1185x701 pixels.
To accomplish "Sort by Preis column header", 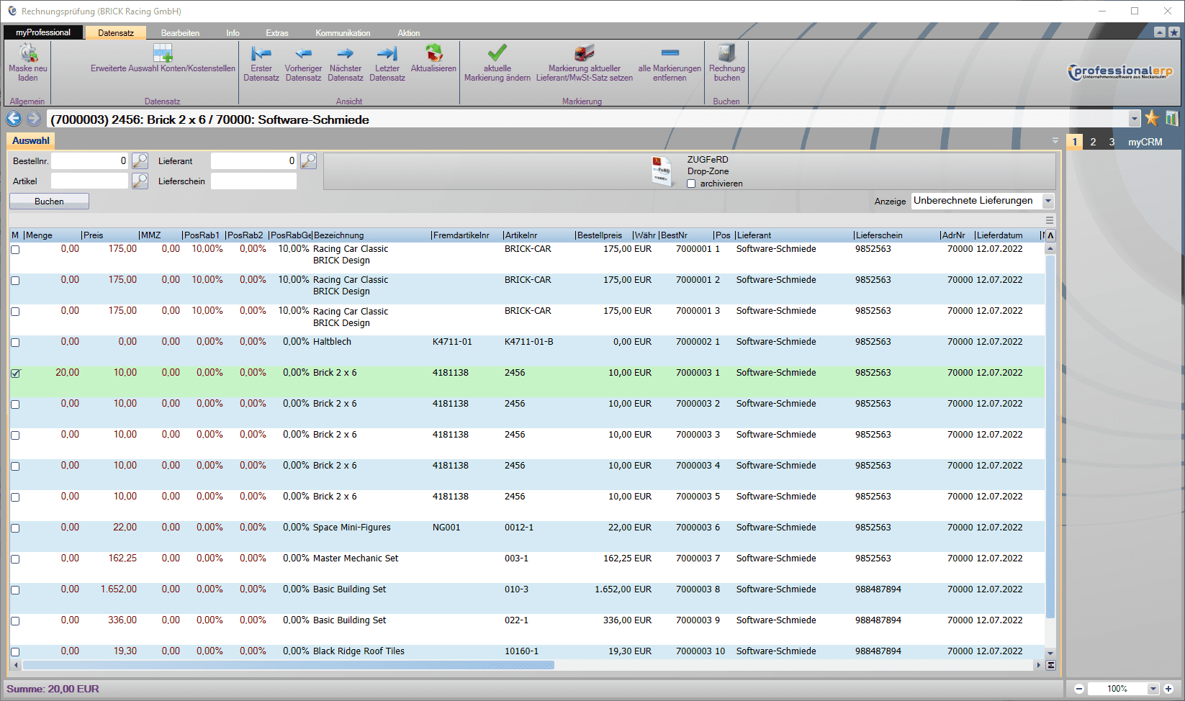I will pyautogui.click(x=109, y=235).
